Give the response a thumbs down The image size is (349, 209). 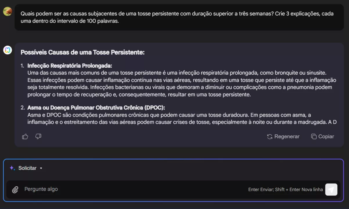[x=38, y=136]
